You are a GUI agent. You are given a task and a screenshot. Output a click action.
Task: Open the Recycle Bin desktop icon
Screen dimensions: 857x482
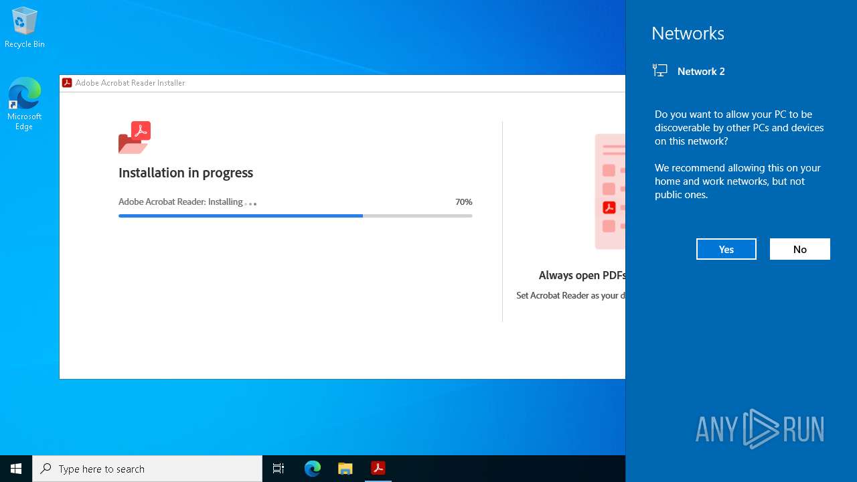[x=25, y=27]
